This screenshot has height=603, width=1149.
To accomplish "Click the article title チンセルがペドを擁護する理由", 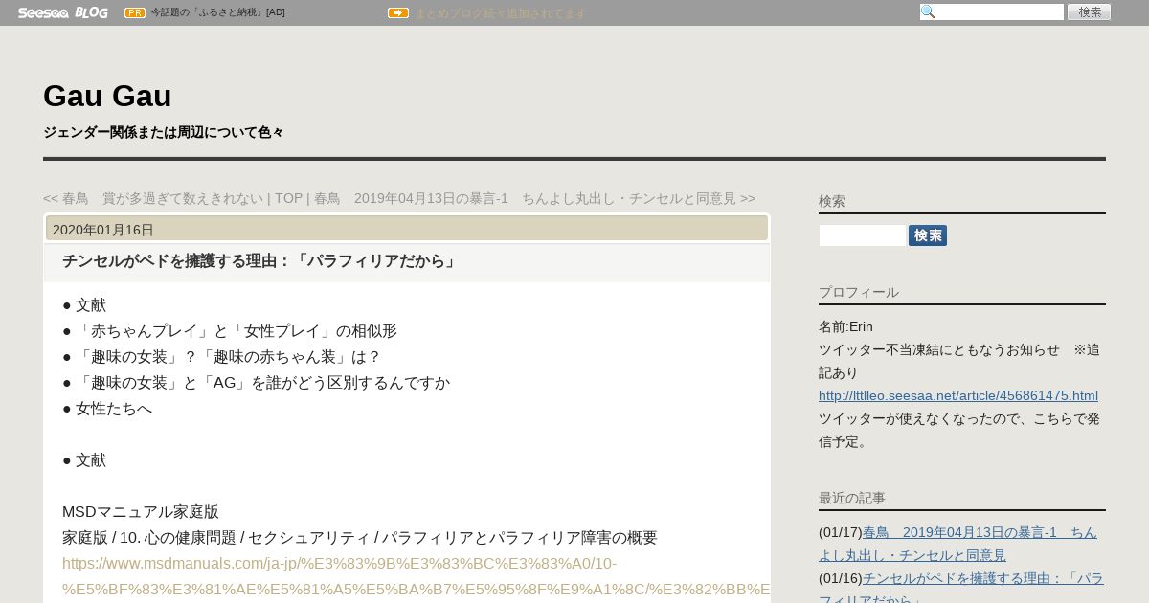I will tap(259, 261).
